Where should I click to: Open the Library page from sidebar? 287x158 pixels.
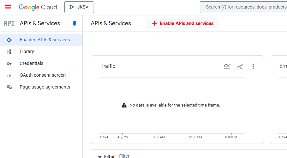point(27,51)
